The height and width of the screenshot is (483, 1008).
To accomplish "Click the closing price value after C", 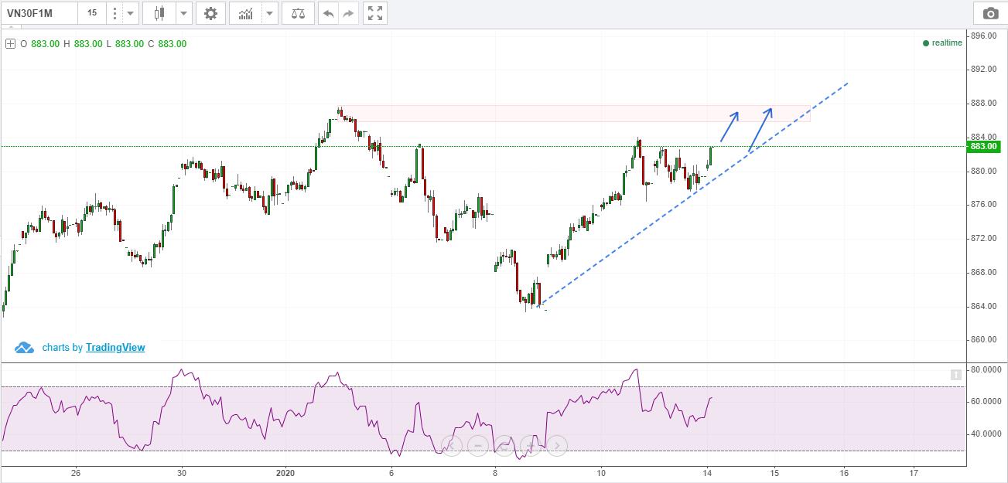I will coord(173,44).
